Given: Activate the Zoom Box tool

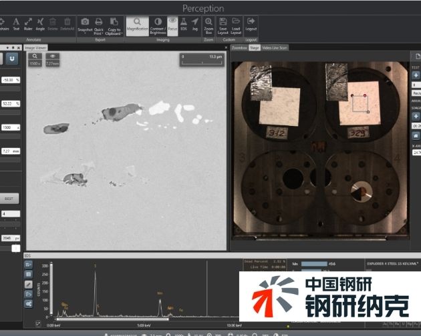Looking at the screenshot, I should [x=208, y=26].
